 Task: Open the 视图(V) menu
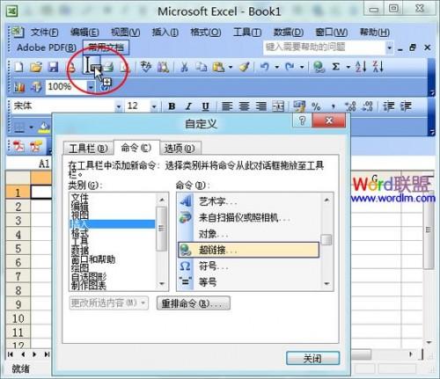125,32
